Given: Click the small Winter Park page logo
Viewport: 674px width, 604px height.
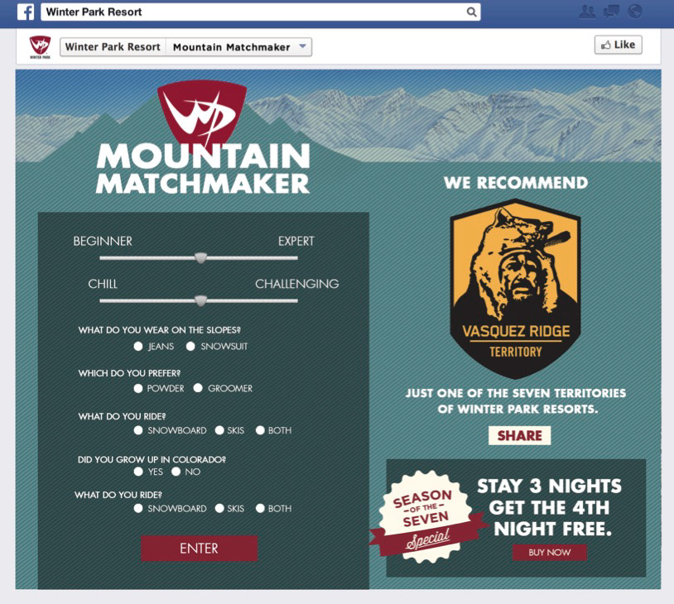Looking at the screenshot, I should pos(40,47).
